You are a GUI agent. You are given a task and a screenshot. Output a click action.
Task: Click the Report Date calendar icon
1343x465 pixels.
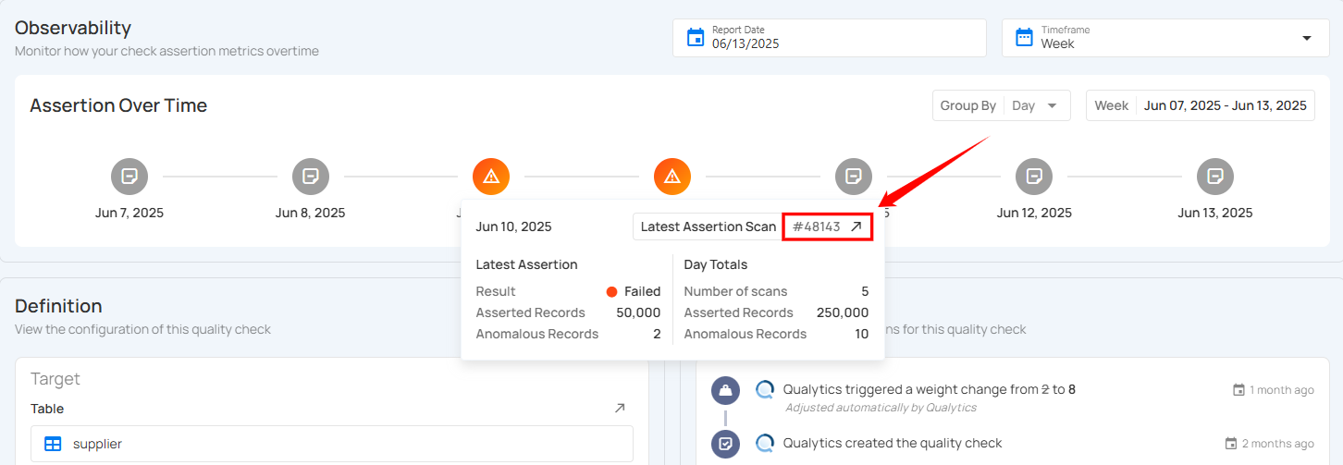point(696,37)
